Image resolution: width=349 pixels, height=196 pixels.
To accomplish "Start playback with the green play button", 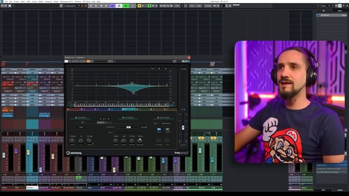I will click(x=126, y=5).
